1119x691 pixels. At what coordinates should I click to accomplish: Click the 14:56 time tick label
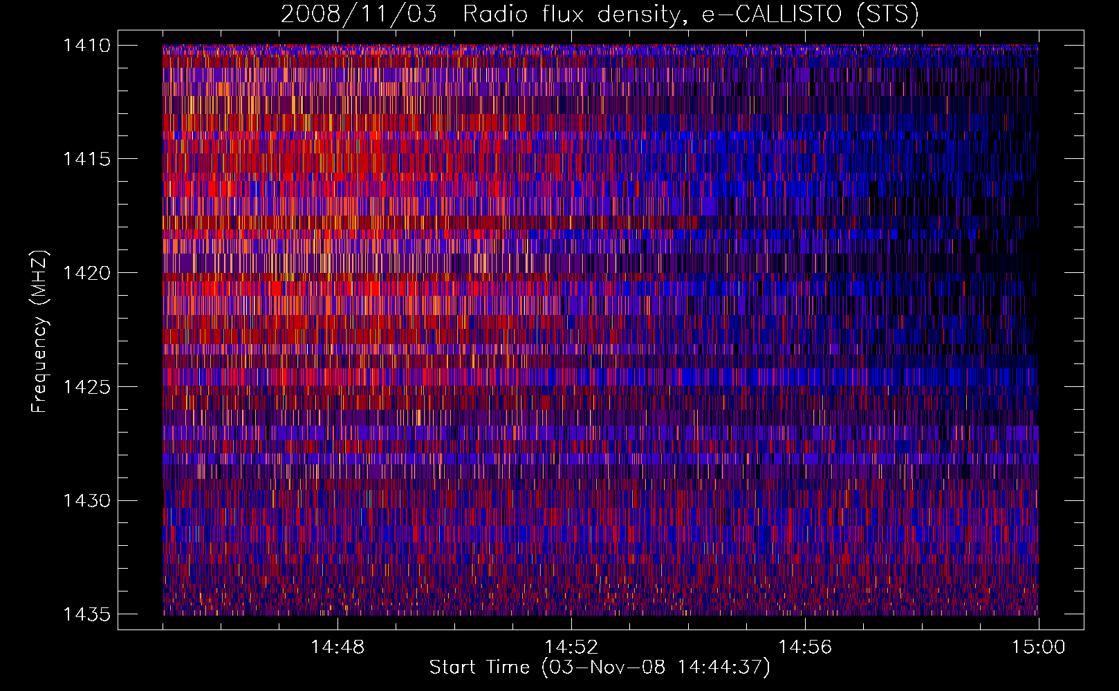[805, 647]
